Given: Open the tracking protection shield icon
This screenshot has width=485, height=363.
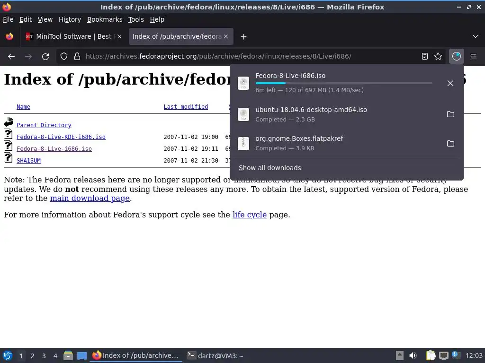Looking at the screenshot, I should [64, 57].
